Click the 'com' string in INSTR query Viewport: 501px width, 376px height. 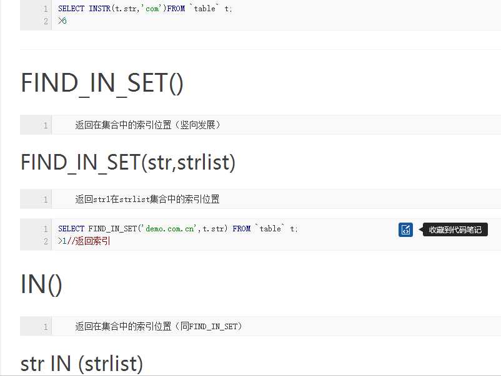(x=151, y=9)
